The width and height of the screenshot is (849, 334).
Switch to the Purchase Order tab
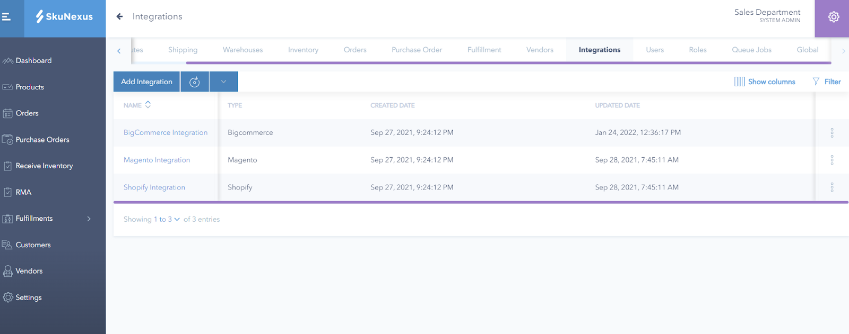(x=417, y=50)
